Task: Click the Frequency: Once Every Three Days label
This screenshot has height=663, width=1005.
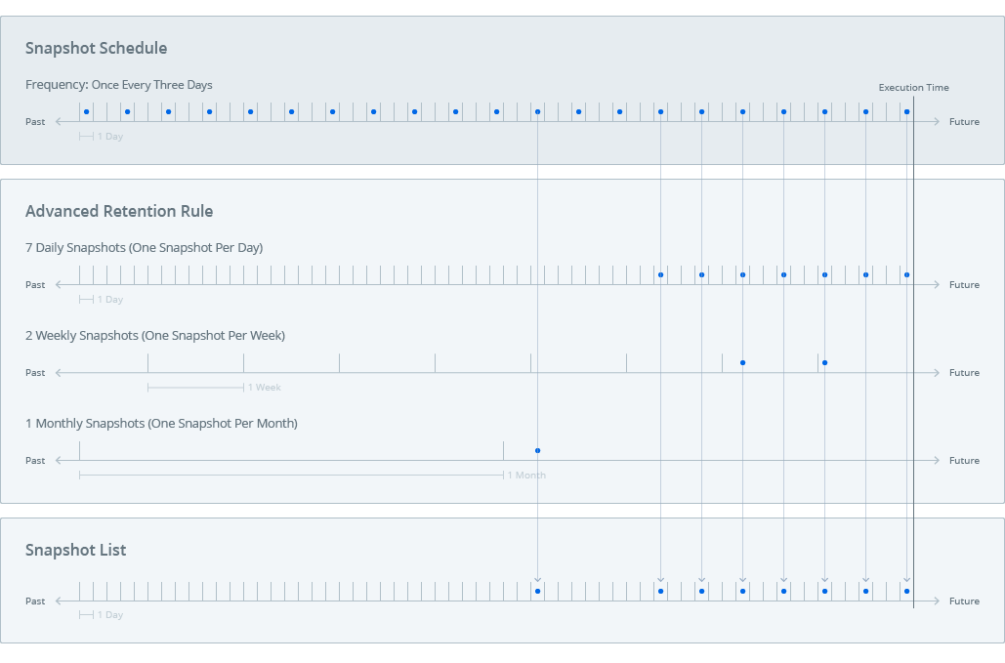Action: tap(119, 85)
